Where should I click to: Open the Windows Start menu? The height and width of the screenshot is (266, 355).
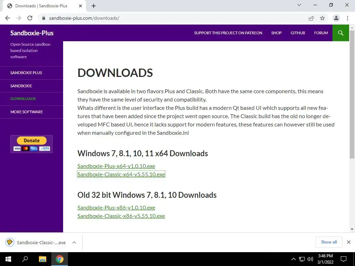[x=8, y=259]
